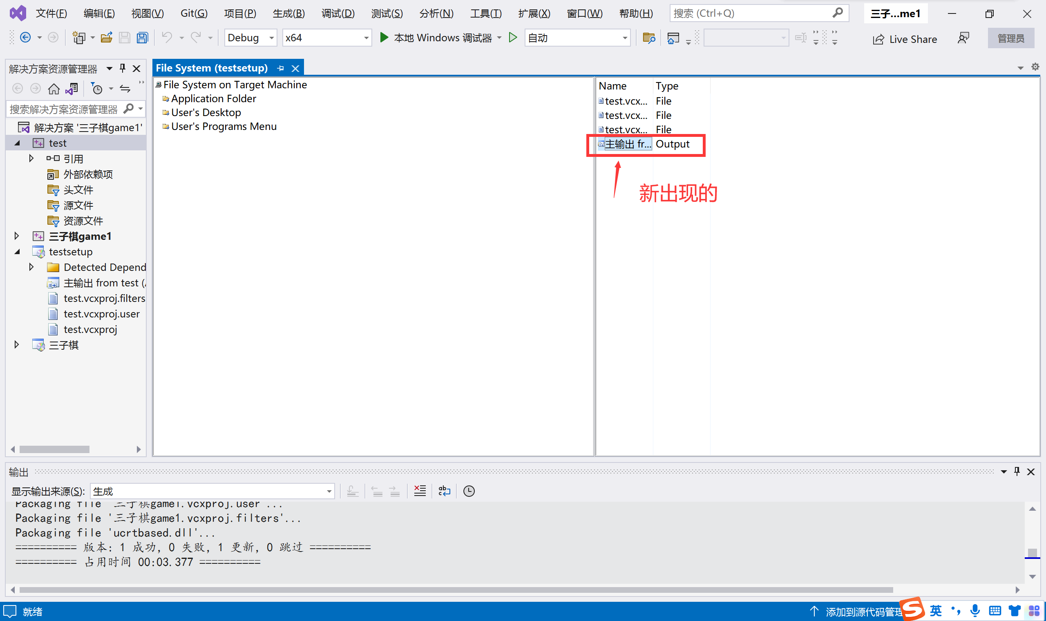Screen dimensions: 1046x621
Task: Expand the 三子棋game1 project node
Action: tap(16, 236)
